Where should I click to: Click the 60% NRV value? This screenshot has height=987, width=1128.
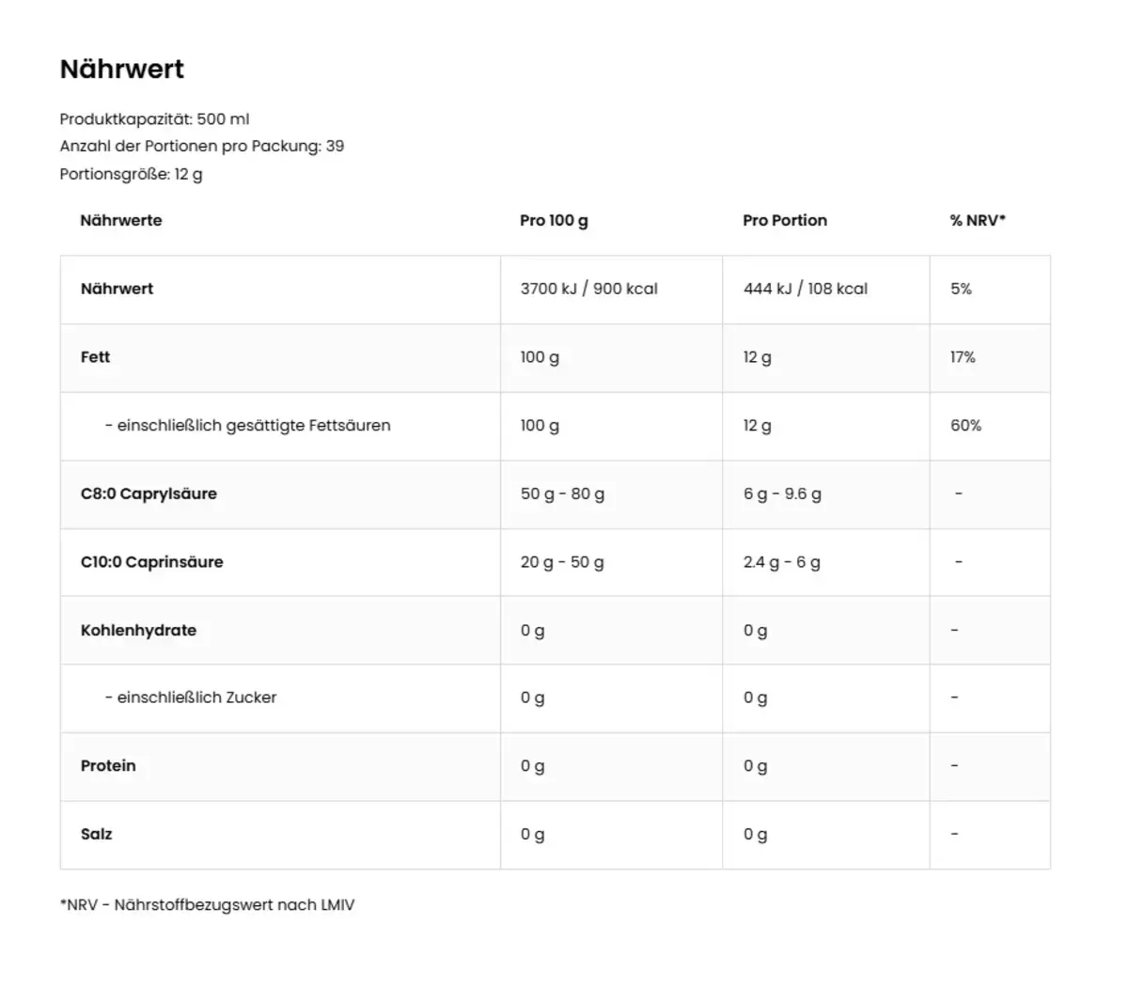965,426
